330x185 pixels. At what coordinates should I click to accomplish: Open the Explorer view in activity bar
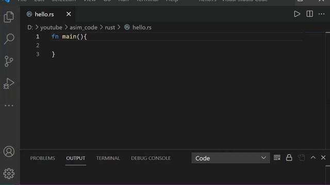point(9,17)
